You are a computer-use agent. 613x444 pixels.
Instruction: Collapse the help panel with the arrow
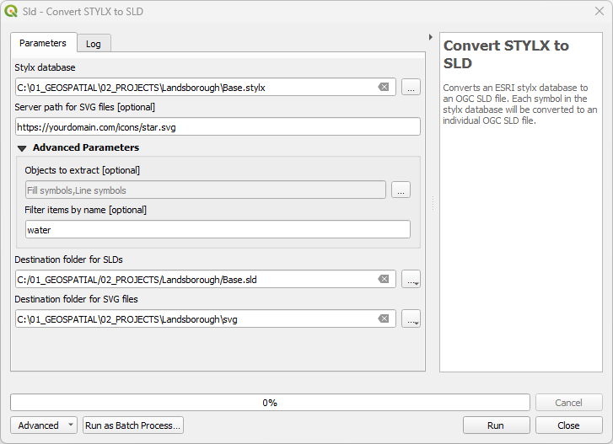coord(430,37)
